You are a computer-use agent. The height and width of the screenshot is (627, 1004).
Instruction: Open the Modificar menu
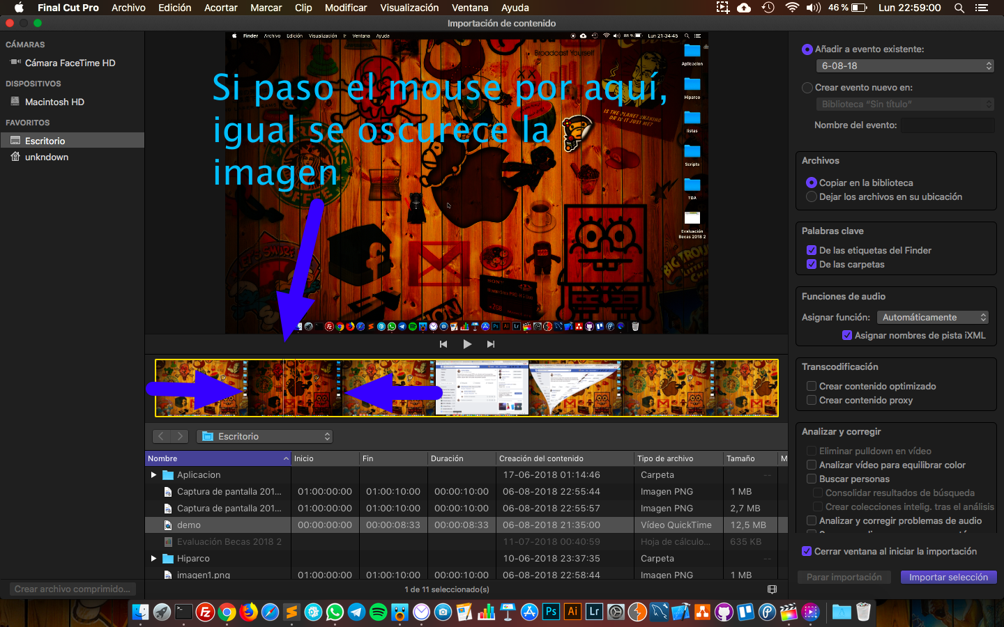(346, 8)
